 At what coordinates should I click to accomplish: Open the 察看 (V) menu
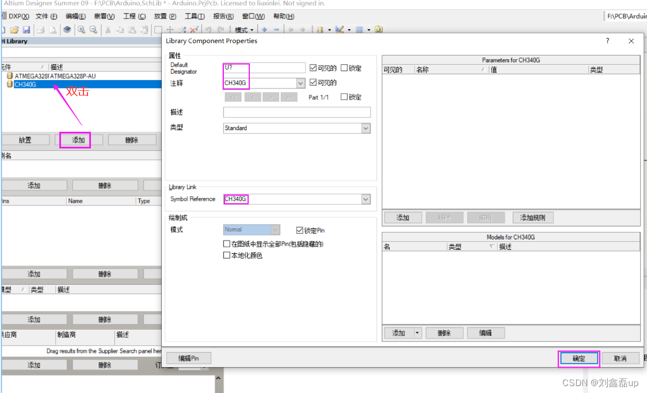[x=104, y=16]
